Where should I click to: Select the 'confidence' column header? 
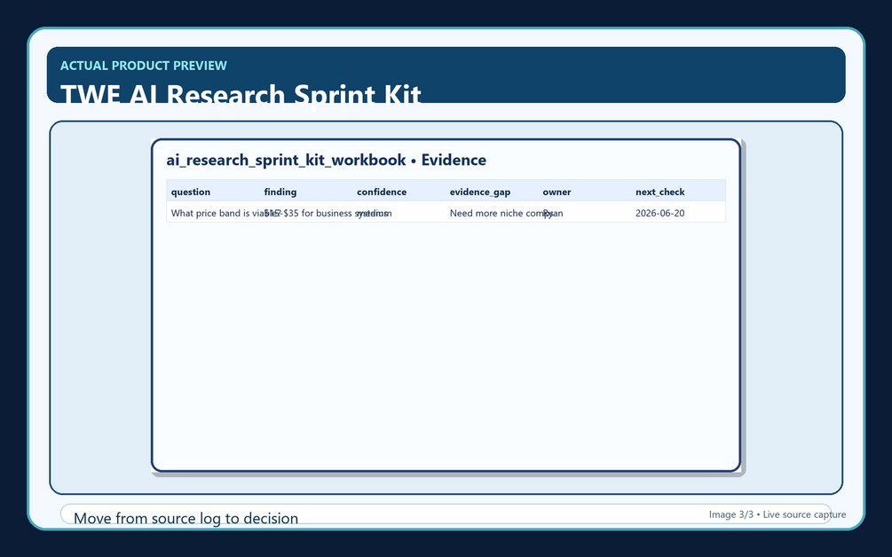pyautogui.click(x=381, y=192)
